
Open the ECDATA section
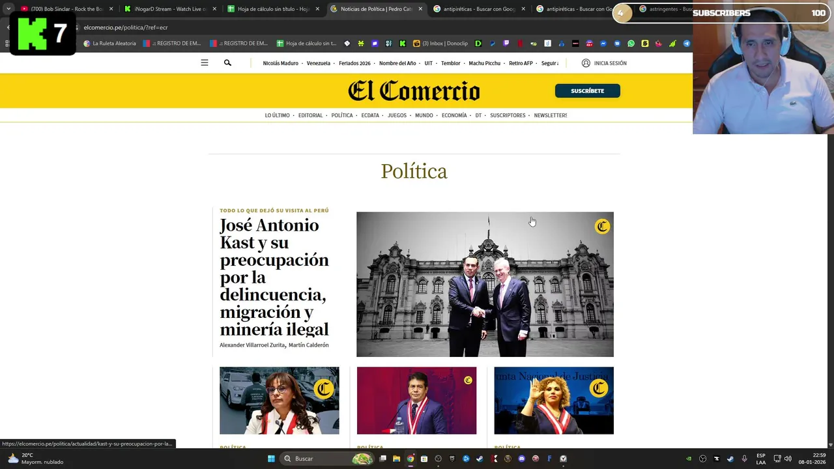point(370,115)
